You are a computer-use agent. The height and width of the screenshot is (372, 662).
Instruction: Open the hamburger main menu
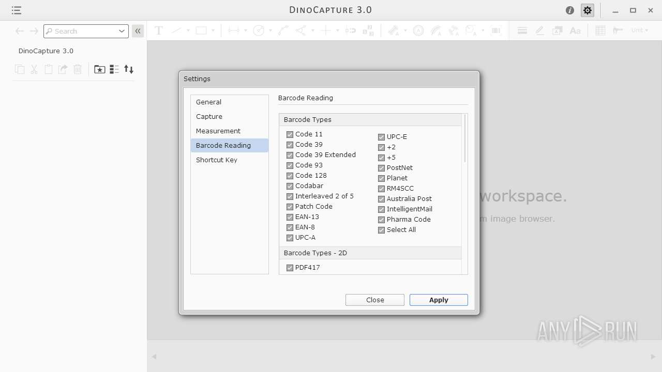tap(16, 10)
